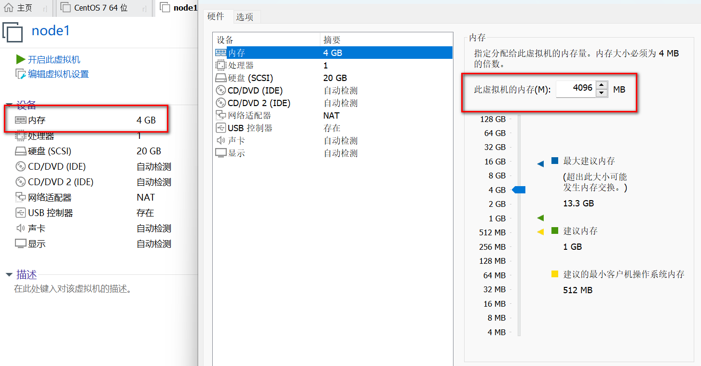The height and width of the screenshot is (366, 701).
Task: Switch to the 硬件 tab
Action: [216, 16]
